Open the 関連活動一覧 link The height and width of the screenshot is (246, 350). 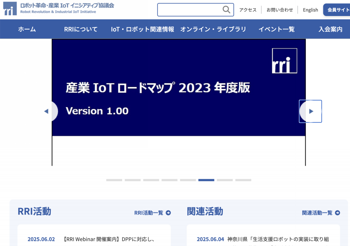317,213
